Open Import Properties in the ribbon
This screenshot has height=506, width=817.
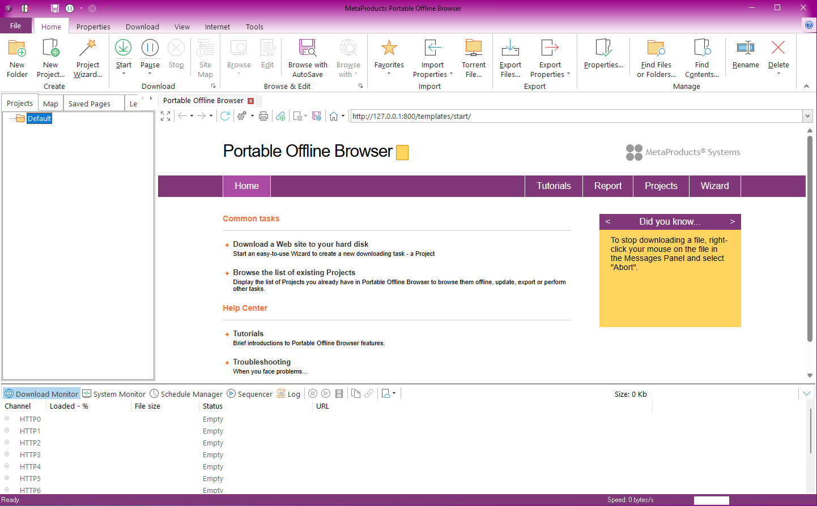(432, 58)
